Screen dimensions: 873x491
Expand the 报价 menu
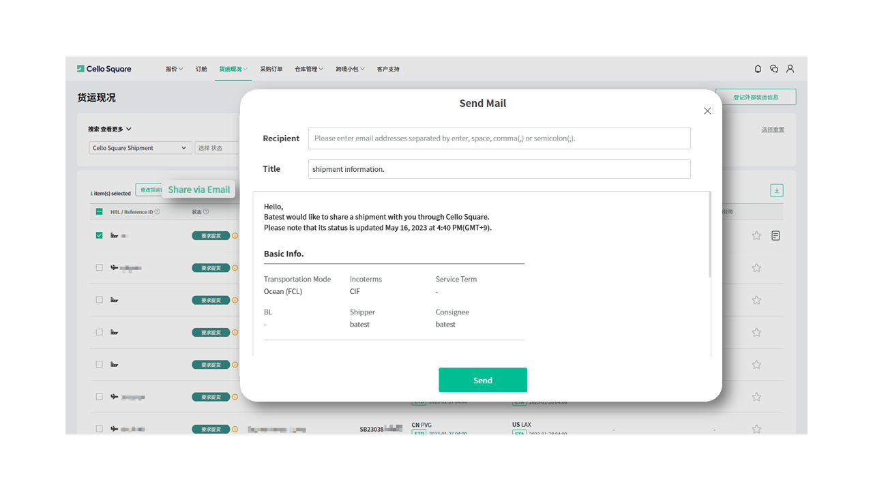click(174, 69)
